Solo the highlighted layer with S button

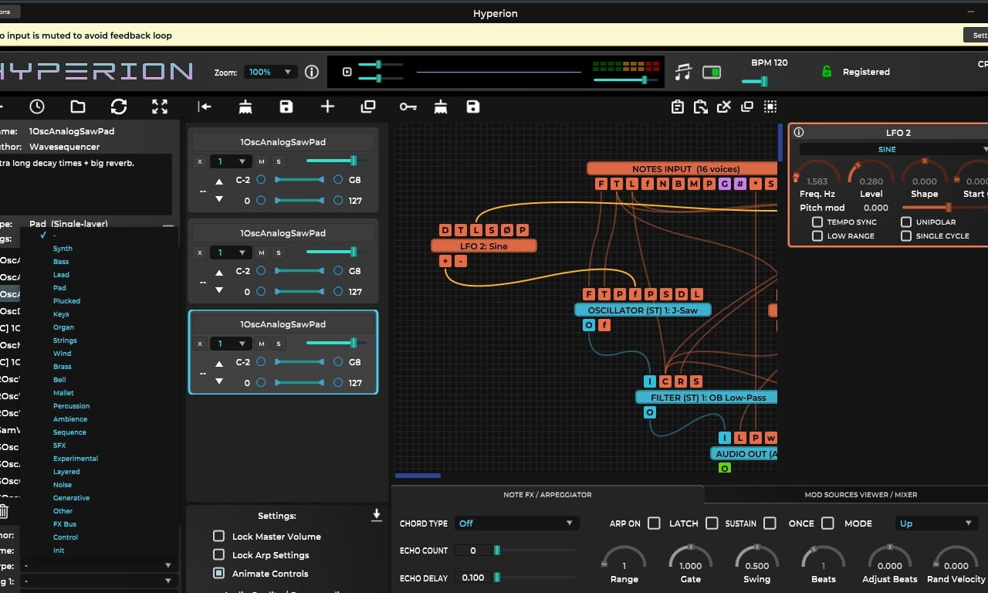tap(279, 344)
